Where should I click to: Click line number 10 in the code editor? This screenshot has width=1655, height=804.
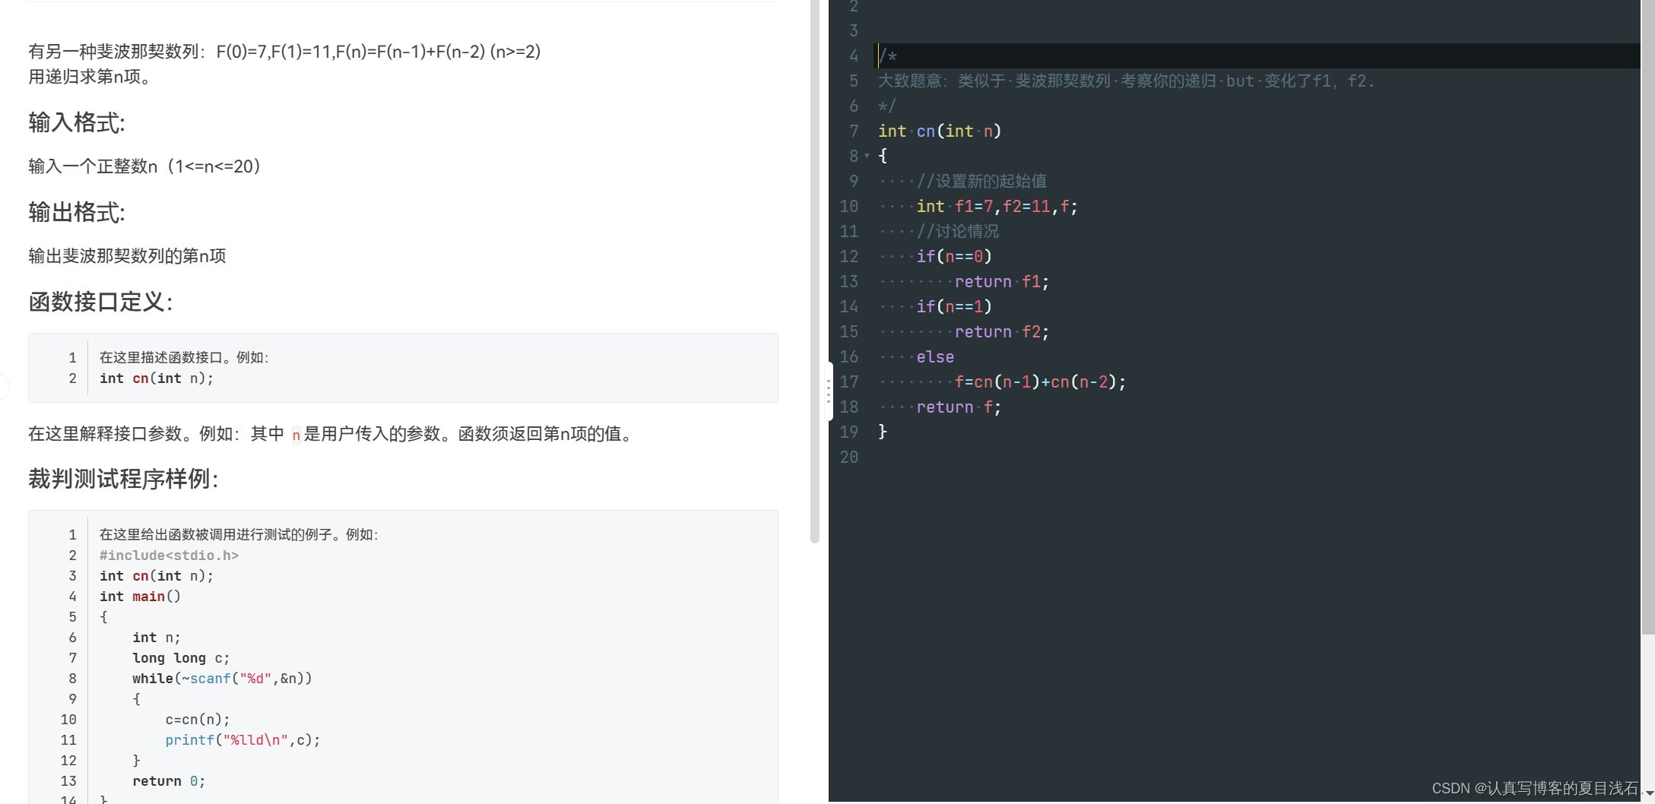pyautogui.click(x=849, y=206)
